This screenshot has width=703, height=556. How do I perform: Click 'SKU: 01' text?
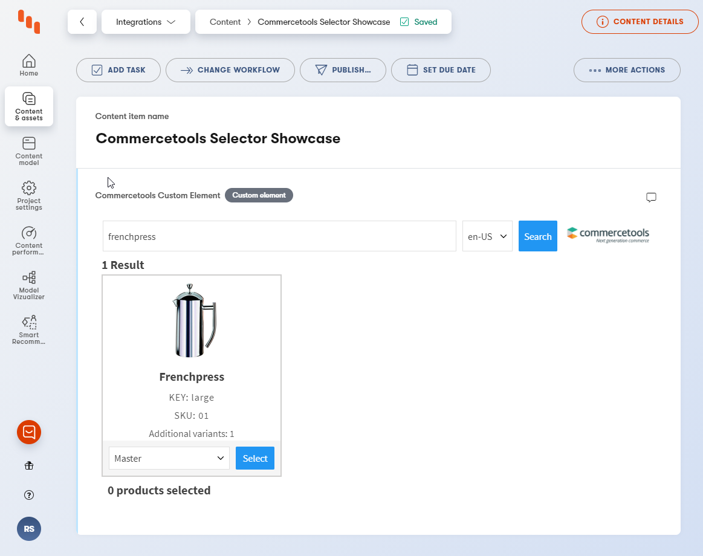point(192,416)
